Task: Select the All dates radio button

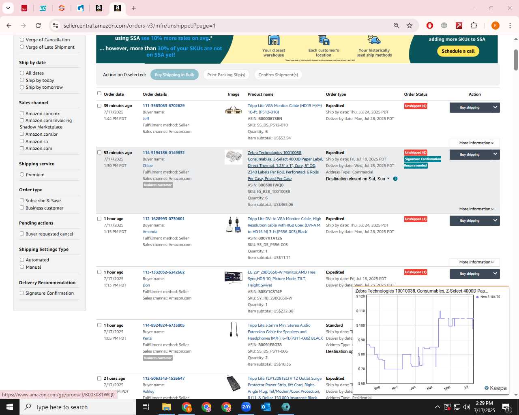Action: coord(22,73)
